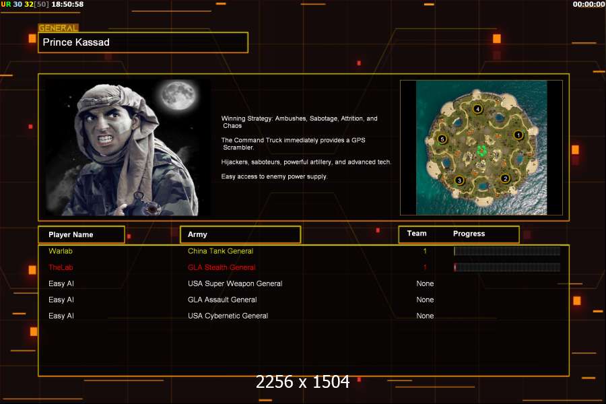This screenshot has width=606, height=404.
Task: Click the full moon image
Action: (178, 95)
